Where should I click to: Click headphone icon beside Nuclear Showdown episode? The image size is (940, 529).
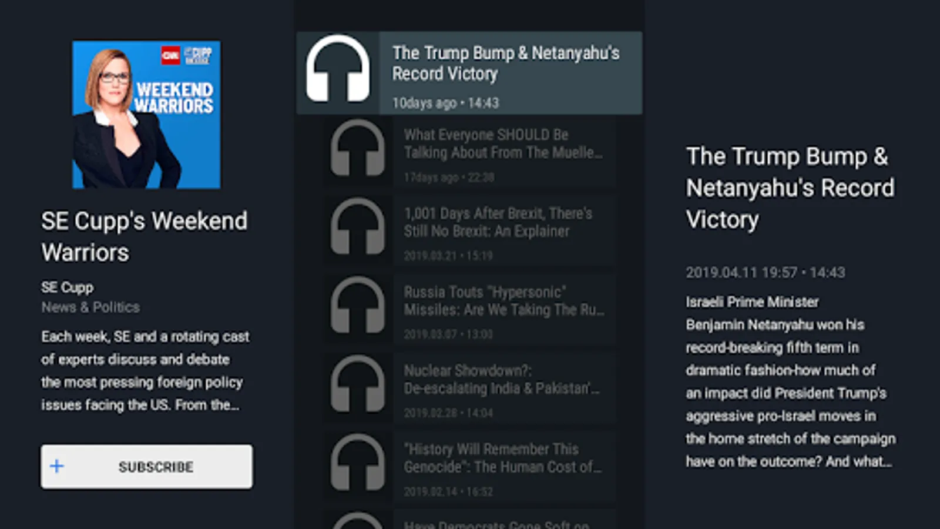coord(357,384)
